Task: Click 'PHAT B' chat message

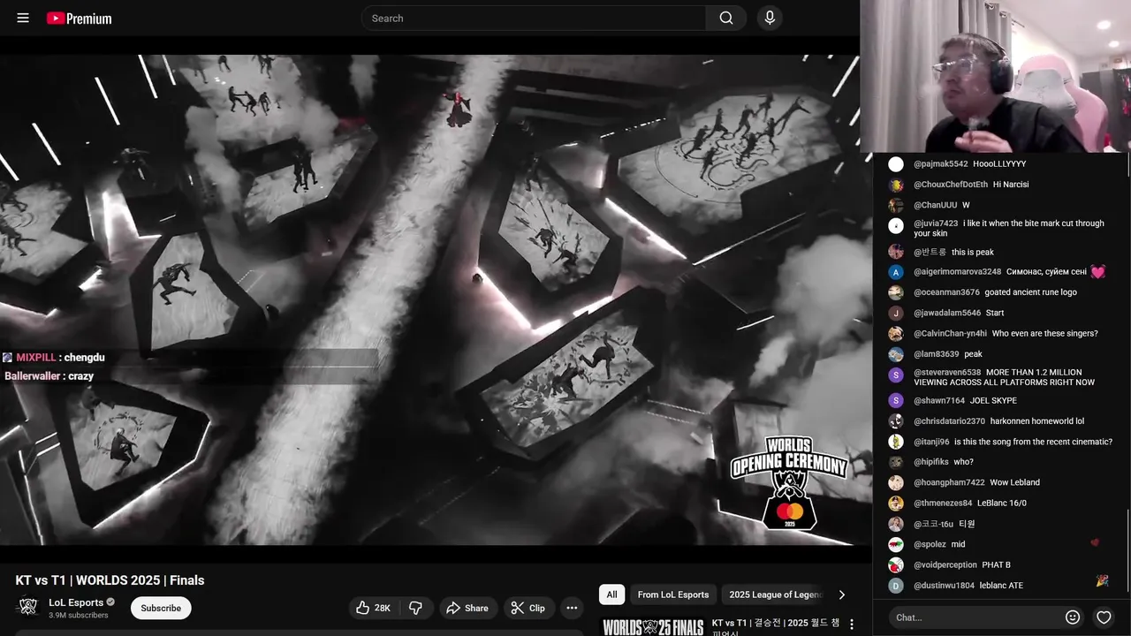Action: (x=996, y=565)
